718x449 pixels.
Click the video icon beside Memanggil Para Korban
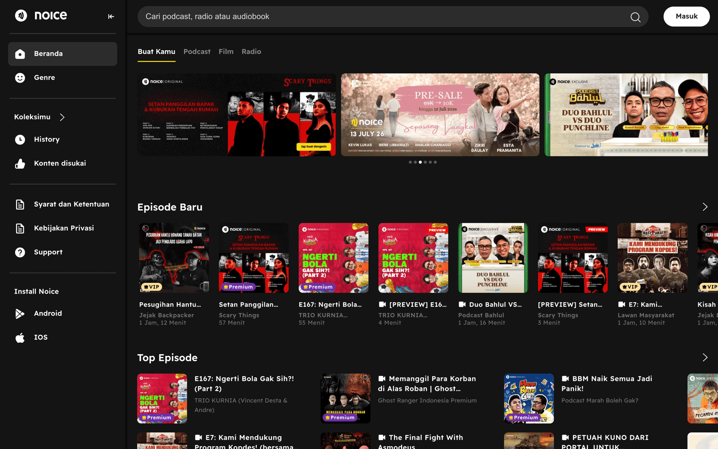coord(382,379)
